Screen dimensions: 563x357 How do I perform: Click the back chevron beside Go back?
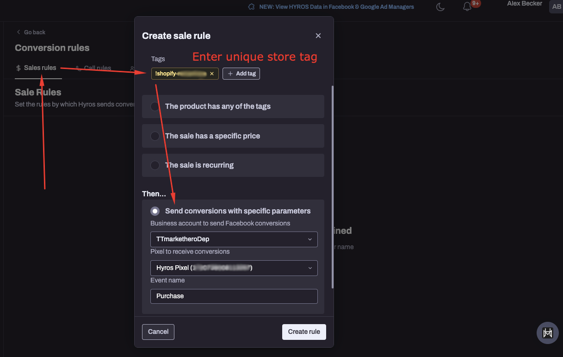18,32
